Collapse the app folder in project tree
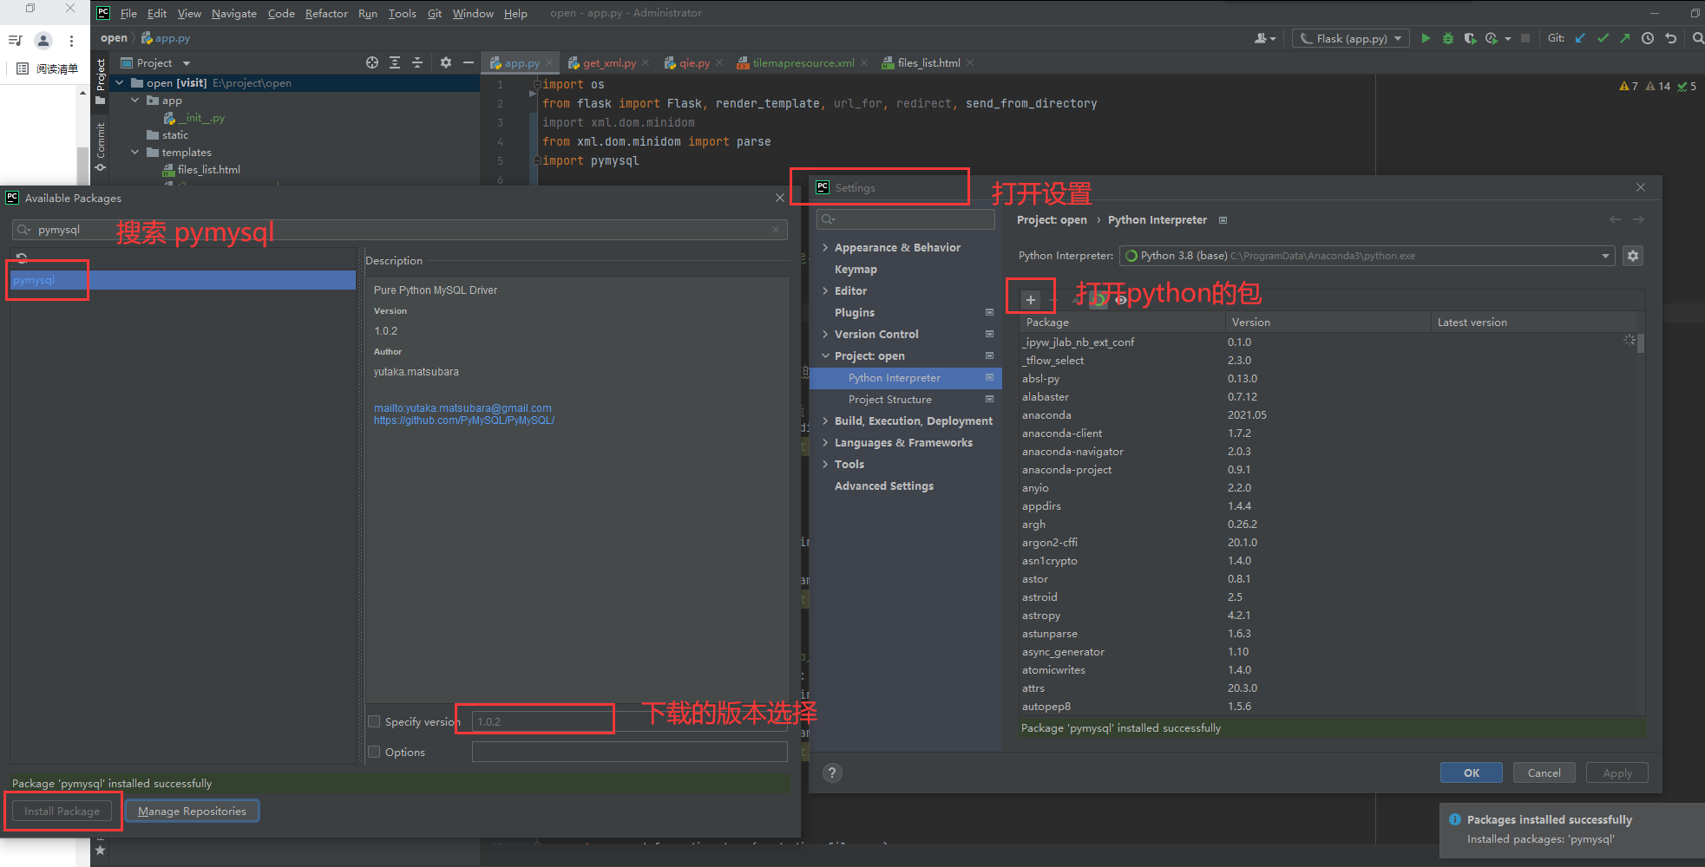The image size is (1705, 867). click(x=135, y=100)
